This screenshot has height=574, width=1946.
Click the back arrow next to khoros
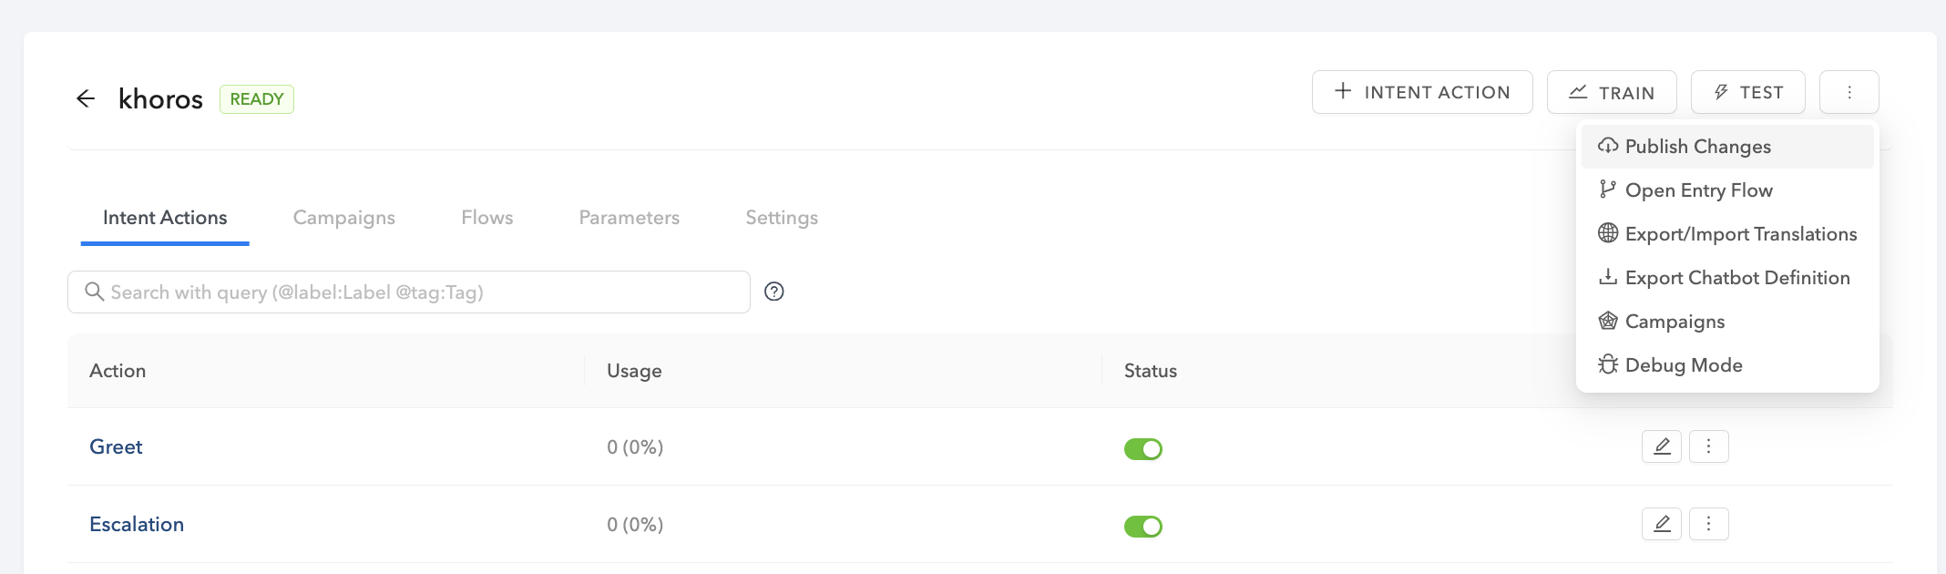coord(86,98)
